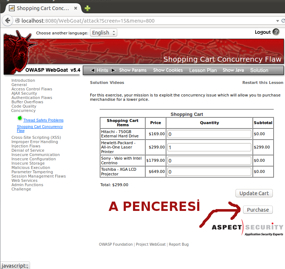Screen dimensions: 285x269
Task: Expand Web Services category
Action: click(24, 180)
